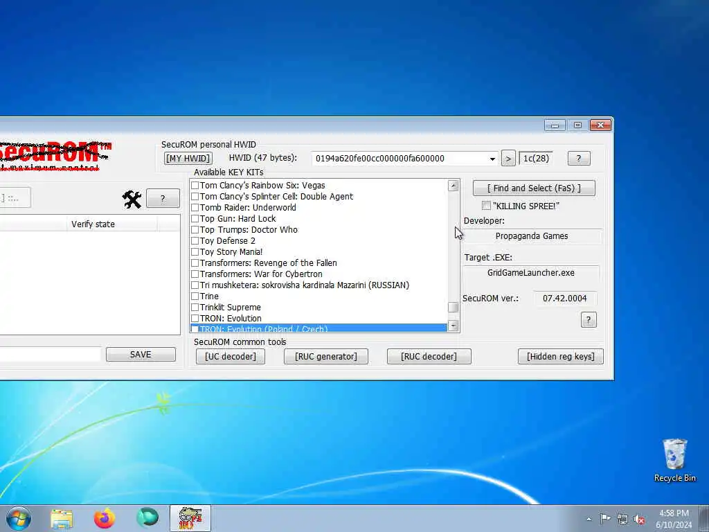Check Tom Clancy's Rainbow Six: Vegas
The width and height of the screenshot is (709, 532).
195,185
